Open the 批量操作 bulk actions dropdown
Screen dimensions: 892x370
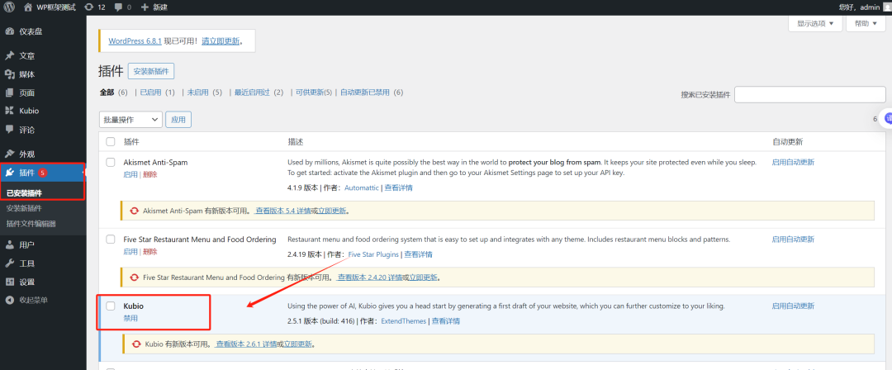pyautogui.click(x=130, y=120)
